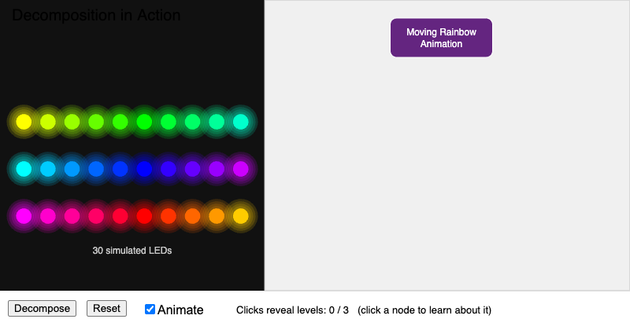Click the 'Clicks reveal levels: 0 / 3' text
This screenshot has height=330, width=630.
pyautogui.click(x=292, y=310)
